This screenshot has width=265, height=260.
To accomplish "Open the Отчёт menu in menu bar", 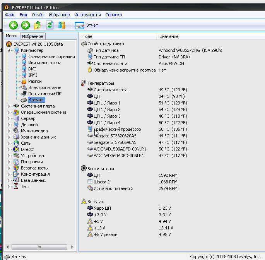I will tap(38, 15).
